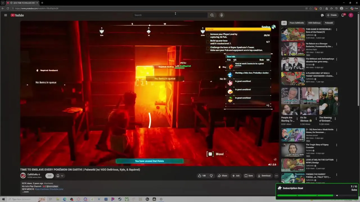The width and height of the screenshot is (360, 202).
Task: Open Windows Start menu
Action: (x=3, y=199)
